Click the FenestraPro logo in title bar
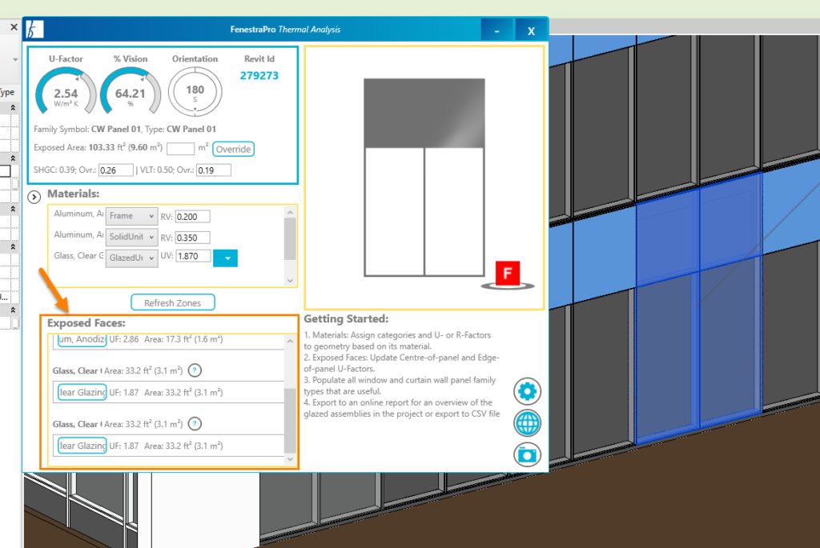The height and width of the screenshot is (548, 820). [x=34, y=30]
